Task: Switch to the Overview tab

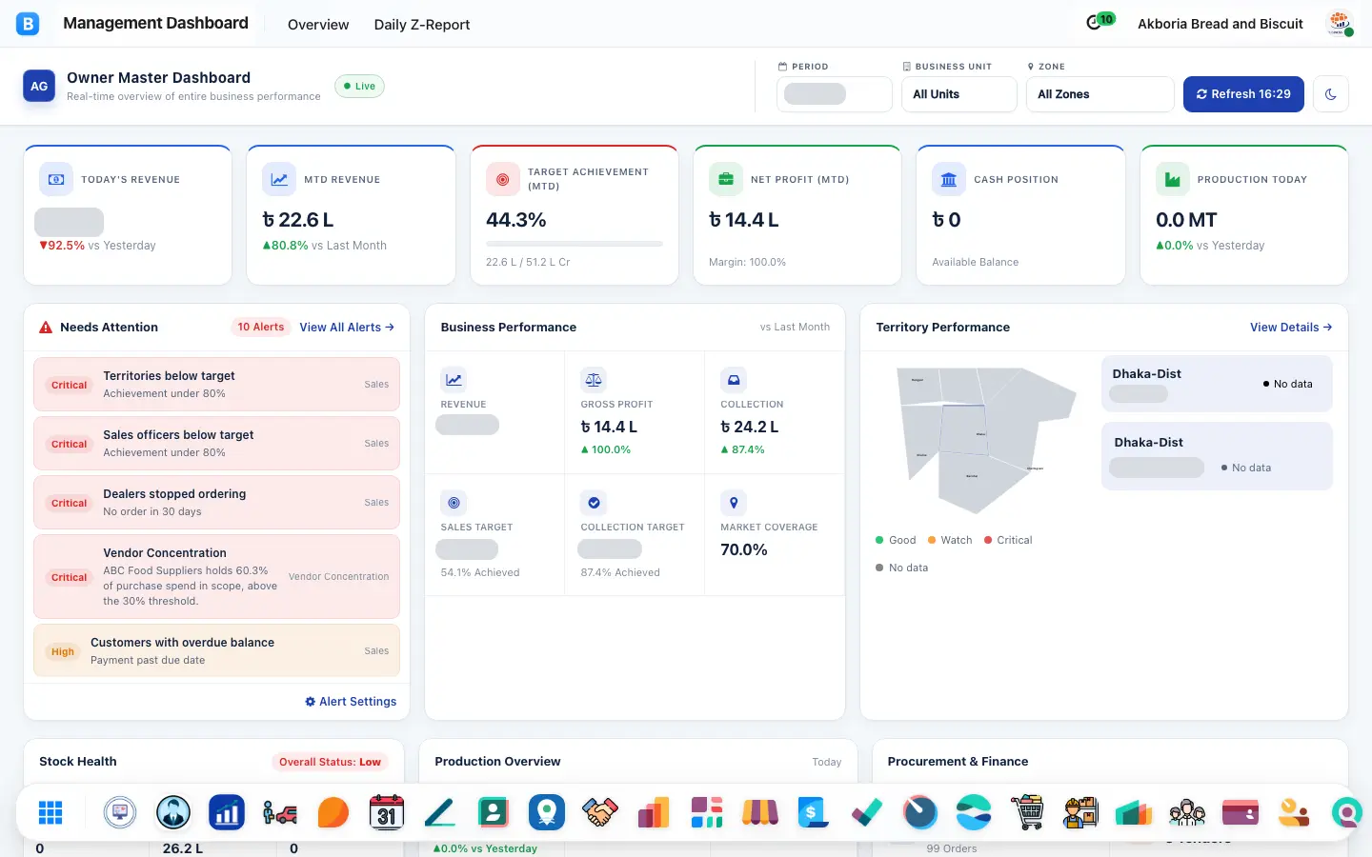Action: click(318, 25)
